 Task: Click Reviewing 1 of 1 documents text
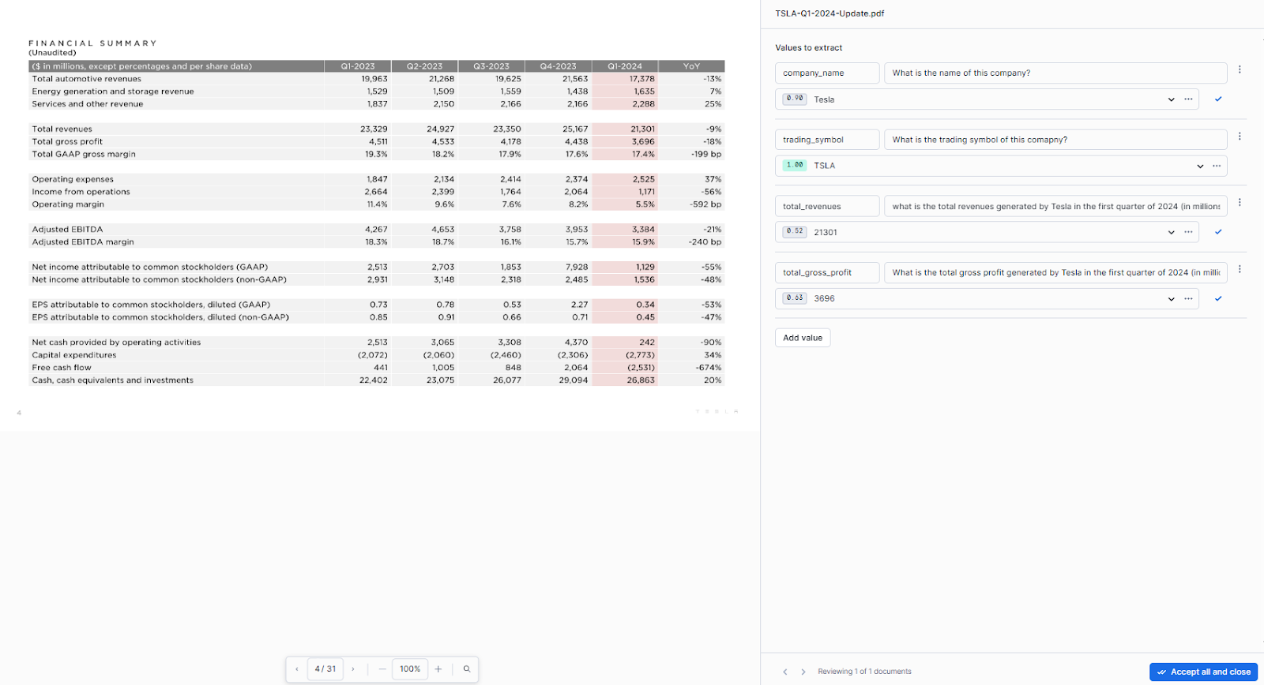tap(864, 672)
